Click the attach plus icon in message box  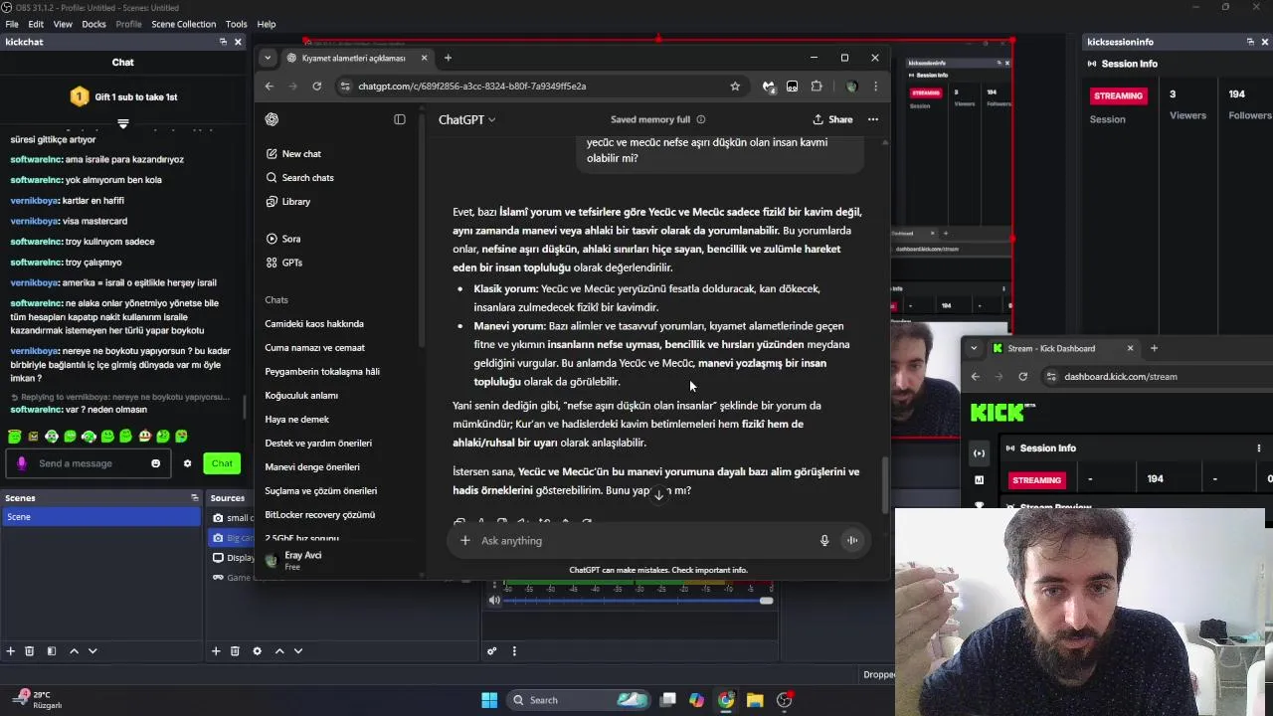coord(464,541)
